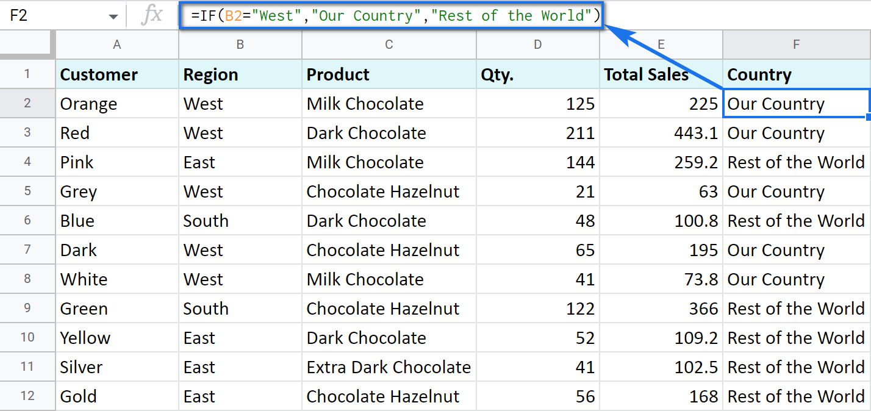Screen dimensions: 871x411
Task: Click the total sales cell 168
Action: (x=661, y=396)
